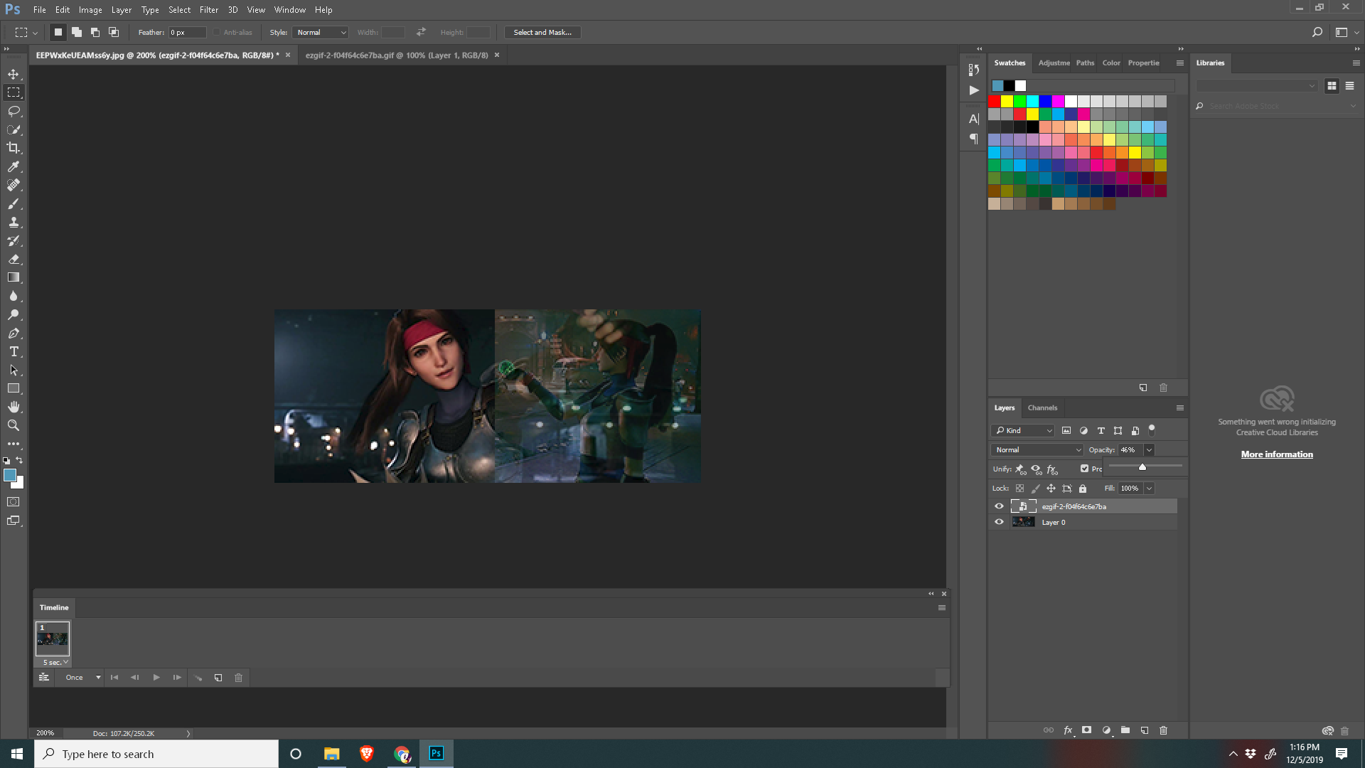The height and width of the screenshot is (768, 1365).
Task: Create a new layer in the Layers panel
Action: coord(1145,730)
